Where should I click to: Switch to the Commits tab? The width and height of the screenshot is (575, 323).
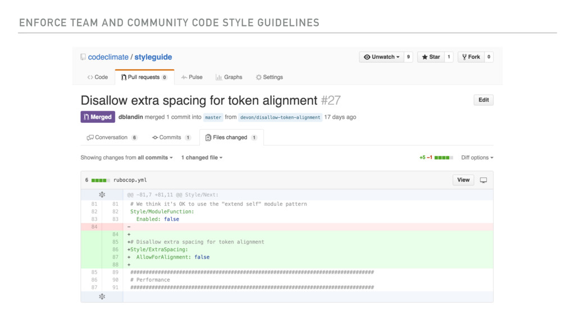pyautogui.click(x=171, y=137)
